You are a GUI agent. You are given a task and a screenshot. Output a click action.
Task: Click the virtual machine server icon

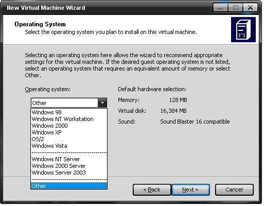pos(243,29)
